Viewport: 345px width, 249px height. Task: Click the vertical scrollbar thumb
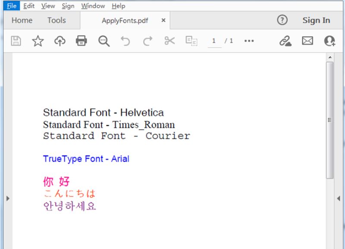coord(329,120)
